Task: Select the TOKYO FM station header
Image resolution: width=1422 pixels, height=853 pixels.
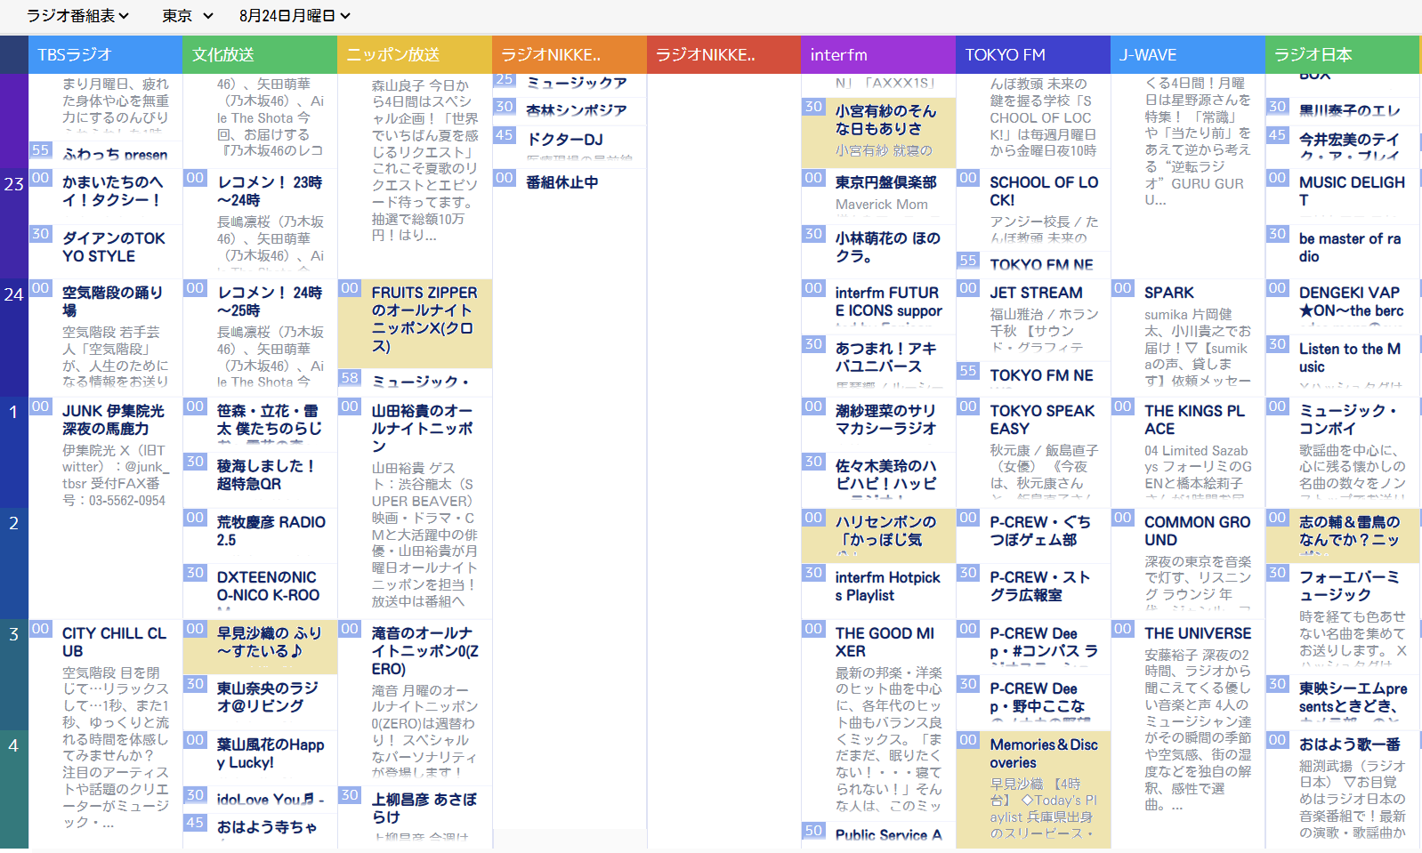Action: point(1033,55)
